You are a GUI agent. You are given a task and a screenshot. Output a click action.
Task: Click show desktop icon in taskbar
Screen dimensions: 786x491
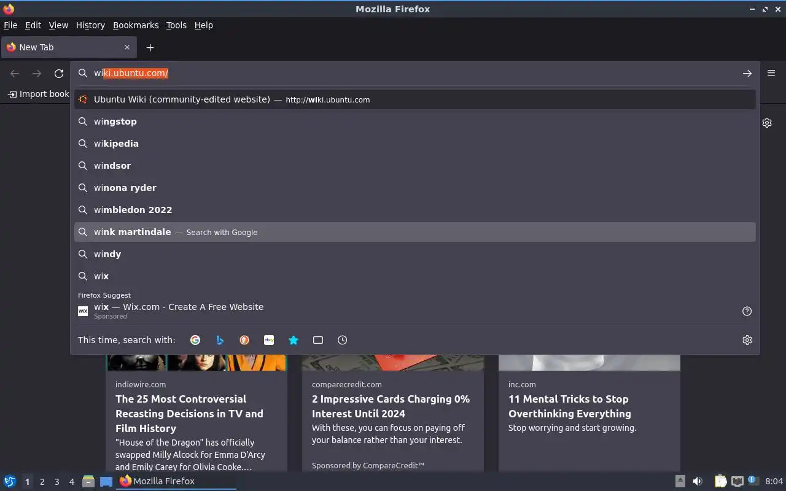106,482
